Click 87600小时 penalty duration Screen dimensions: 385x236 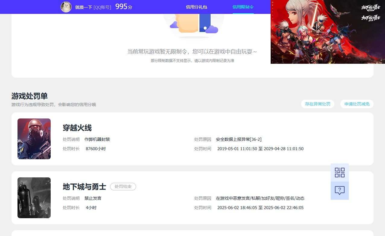coord(96,149)
